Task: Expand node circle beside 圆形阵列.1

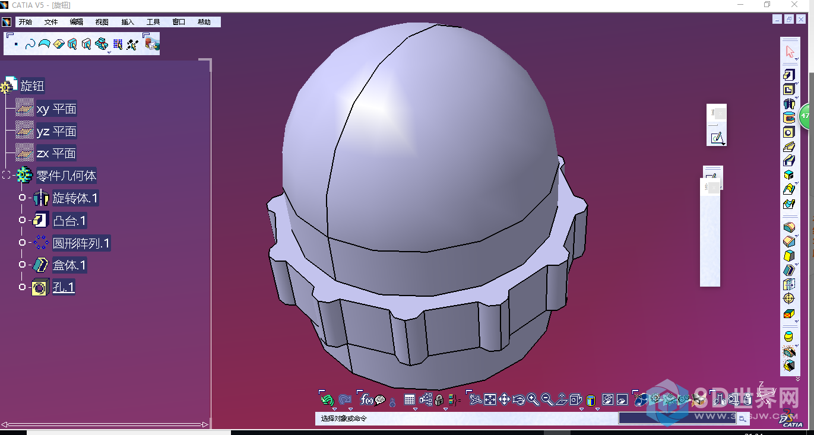Action: coord(22,242)
